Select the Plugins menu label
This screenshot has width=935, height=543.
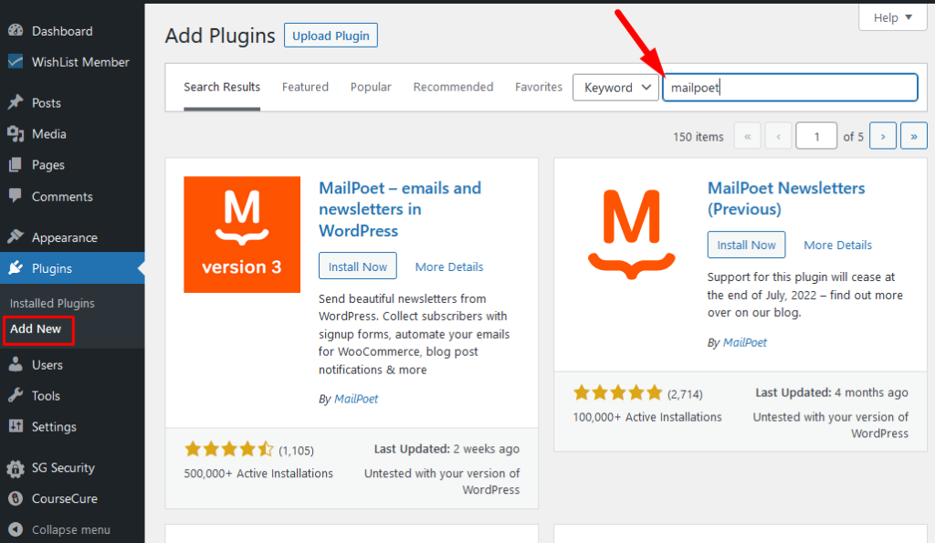[52, 268]
